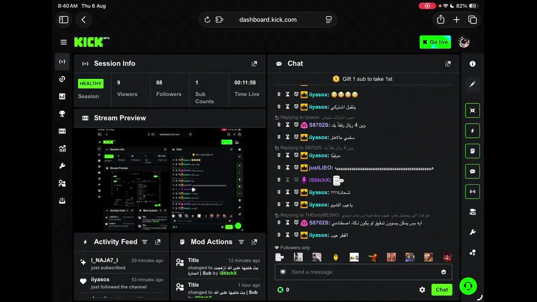Click the Kick points counter showing 0

tap(283, 290)
